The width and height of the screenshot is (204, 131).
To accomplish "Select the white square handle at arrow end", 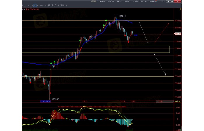I will pos(165,75).
